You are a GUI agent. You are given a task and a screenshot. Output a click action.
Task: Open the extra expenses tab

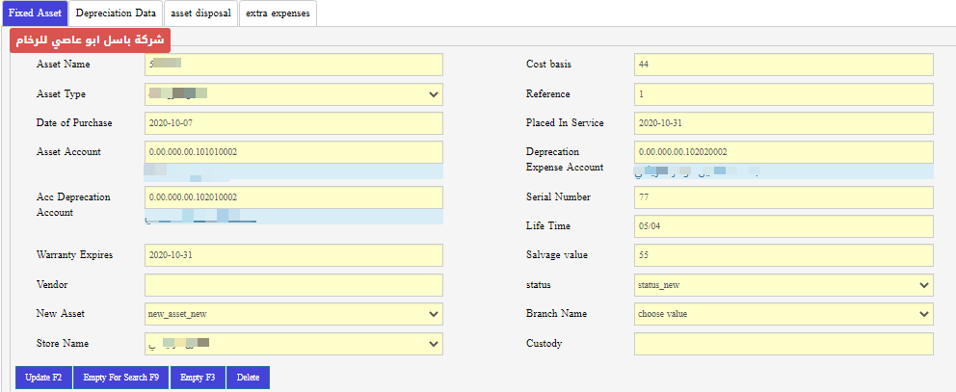click(x=278, y=13)
